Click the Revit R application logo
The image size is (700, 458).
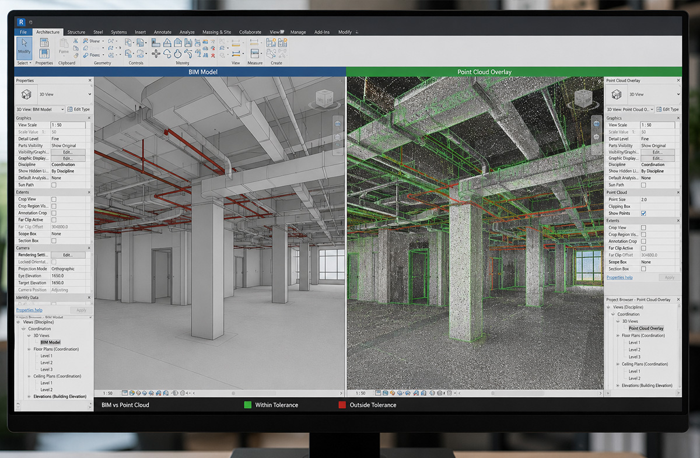click(x=22, y=22)
